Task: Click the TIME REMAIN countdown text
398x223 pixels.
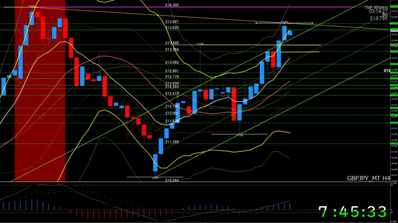Action: point(376,7)
